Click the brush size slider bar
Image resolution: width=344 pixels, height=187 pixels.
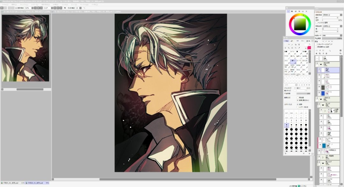coord(304,88)
